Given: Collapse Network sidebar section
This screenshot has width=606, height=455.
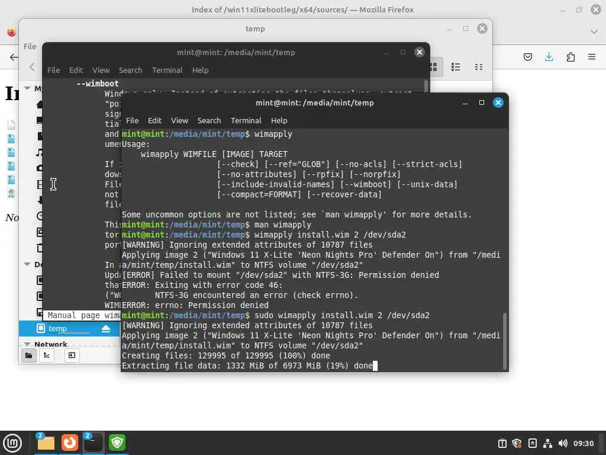Looking at the screenshot, I should (x=27, y=344).
